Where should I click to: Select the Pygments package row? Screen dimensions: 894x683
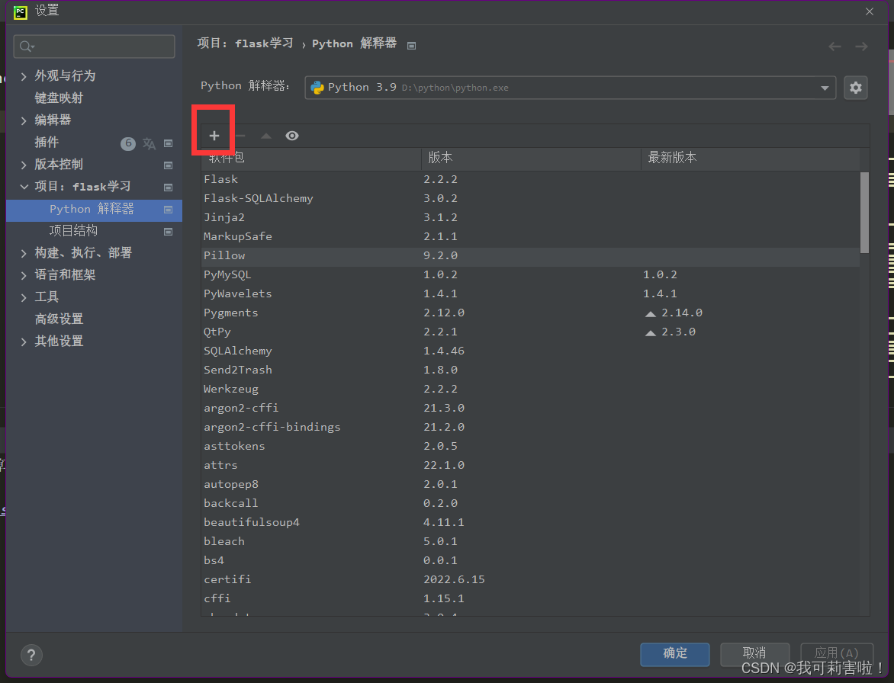tap(531, 313)
